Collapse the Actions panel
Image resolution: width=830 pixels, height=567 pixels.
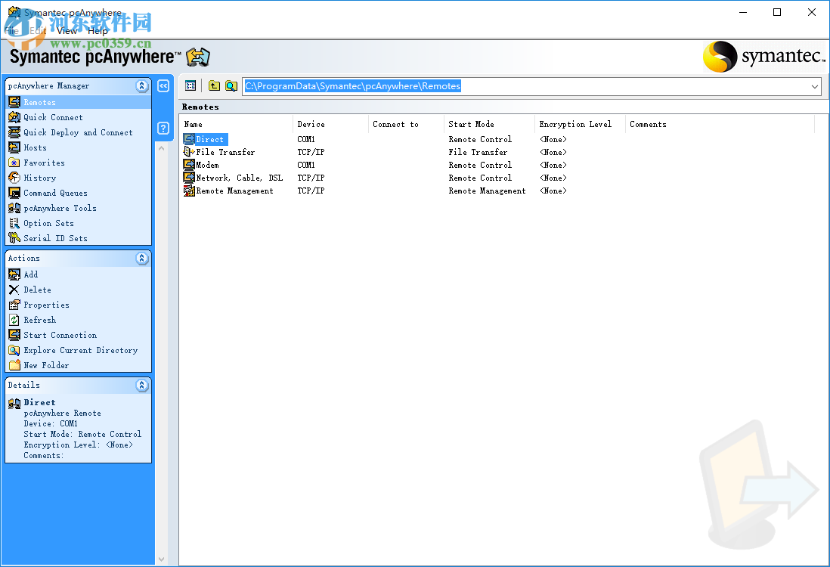[x=141, y=258]
